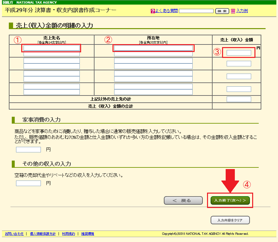The width and height of the screenshot is (278, 242).
Task: Click the 売上(収入)金額の明細の入力 heading
Action: (x=54, y=26)
